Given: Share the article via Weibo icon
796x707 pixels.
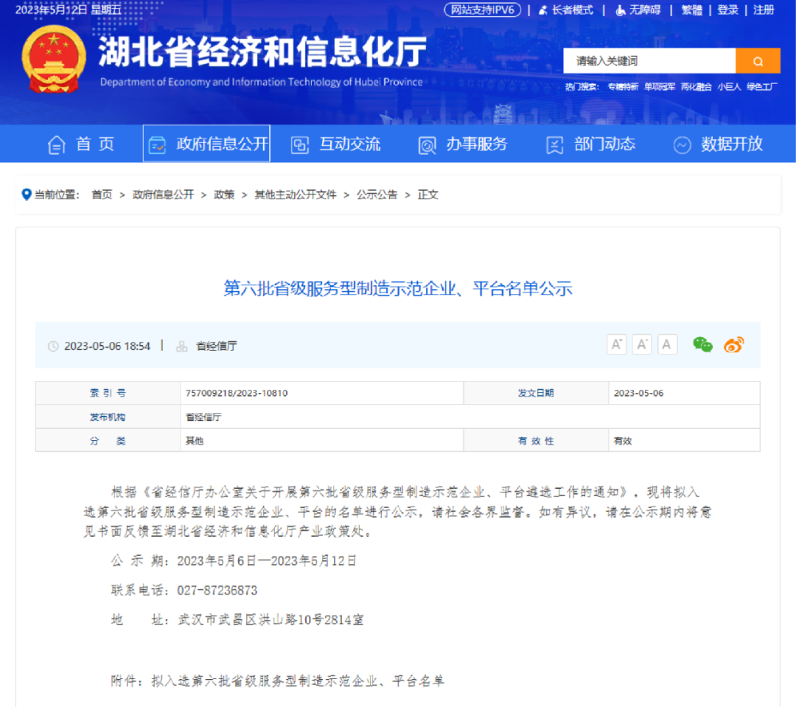Looking at the screenshot, I should tap(733, 344).
